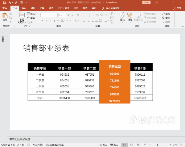Click the Share button
This screenshot has width=185, height=147.
pos(177,8)
